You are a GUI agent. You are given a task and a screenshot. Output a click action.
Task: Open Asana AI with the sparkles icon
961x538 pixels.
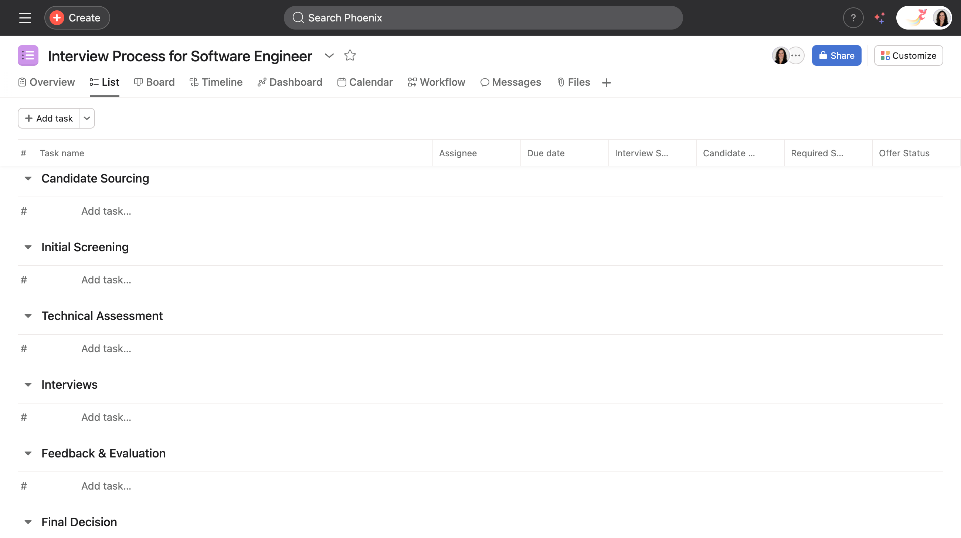click(x=880, y=17)
